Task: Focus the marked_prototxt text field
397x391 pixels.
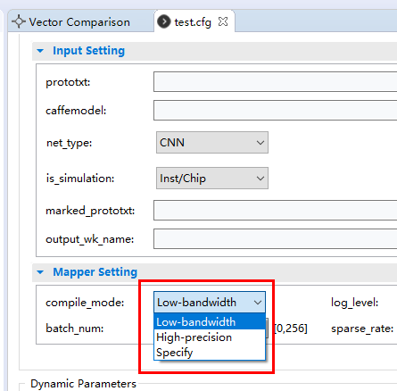Action: (x=275, y=211)
